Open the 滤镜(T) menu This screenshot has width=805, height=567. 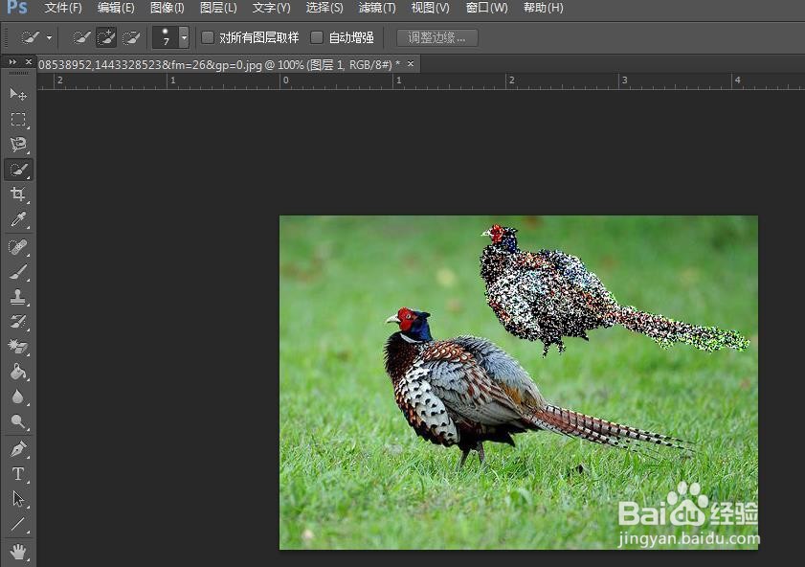pyautogui.click(x=377, y=8)
